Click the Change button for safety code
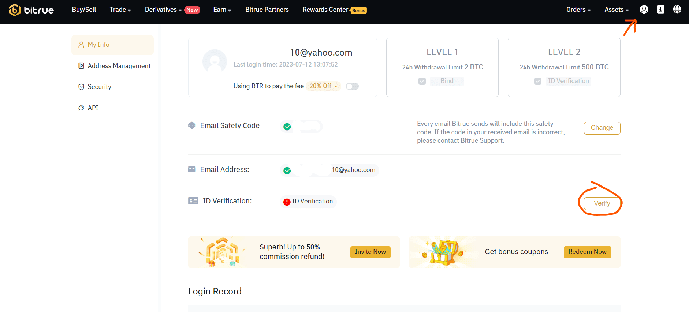Viewport: 689px width, 312px height. [602, 128]
